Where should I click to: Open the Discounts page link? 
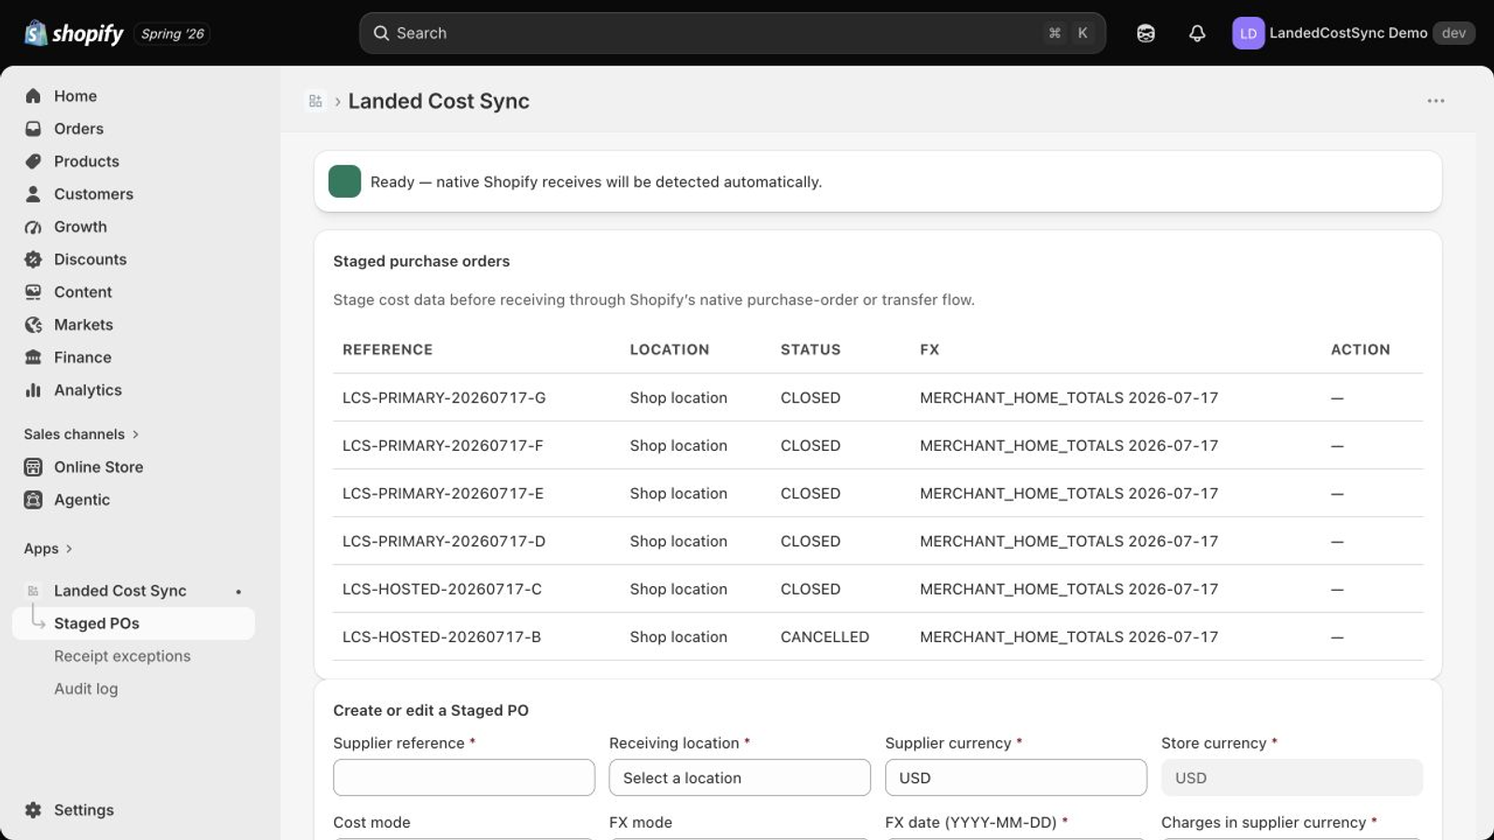(91, 259)
